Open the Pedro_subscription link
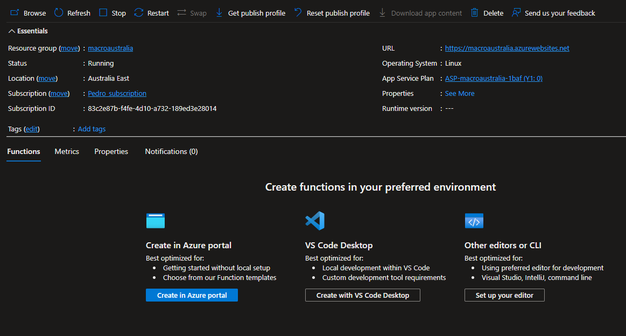Screen dimensions: 626x336 click(x=117, y=94)
